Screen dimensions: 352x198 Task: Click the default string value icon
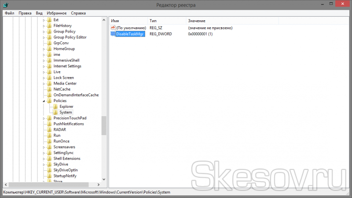click(113, 28)
